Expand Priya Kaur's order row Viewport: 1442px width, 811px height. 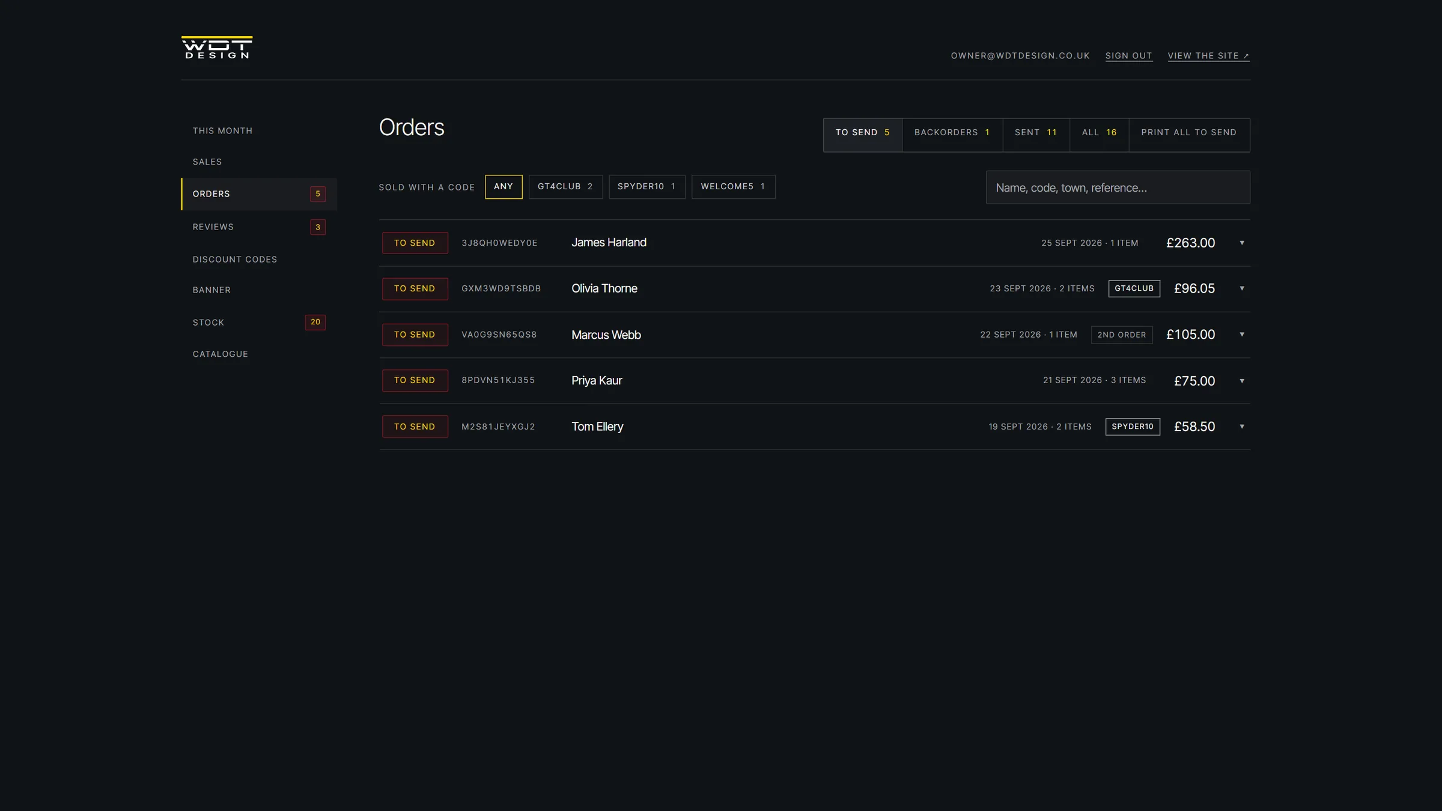(x=1242, y=381)
